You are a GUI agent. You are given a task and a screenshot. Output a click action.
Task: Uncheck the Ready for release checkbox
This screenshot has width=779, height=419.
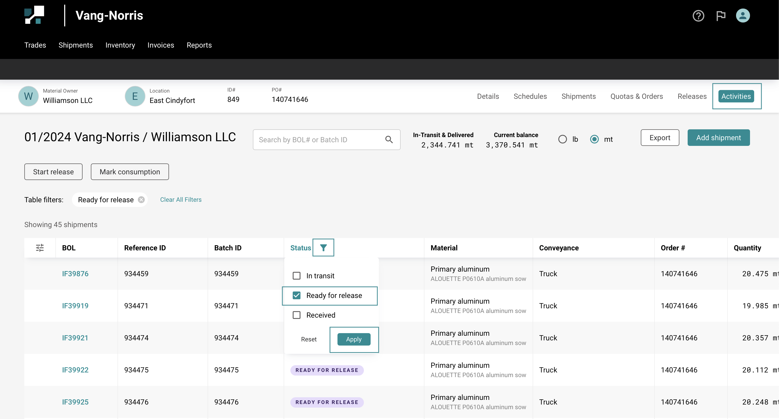(x=296, y=295)
